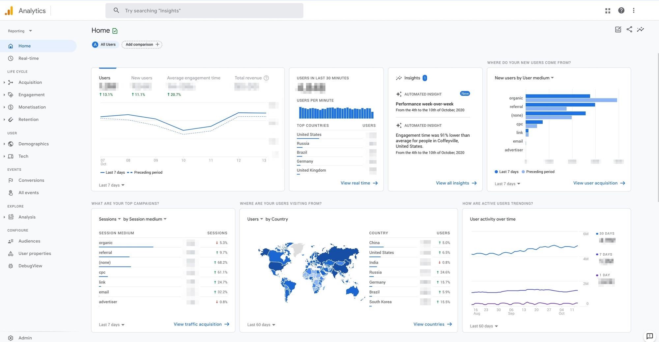Select the New users metric tab
Screen dimensions: 659x342
click(x=141, y=78)
